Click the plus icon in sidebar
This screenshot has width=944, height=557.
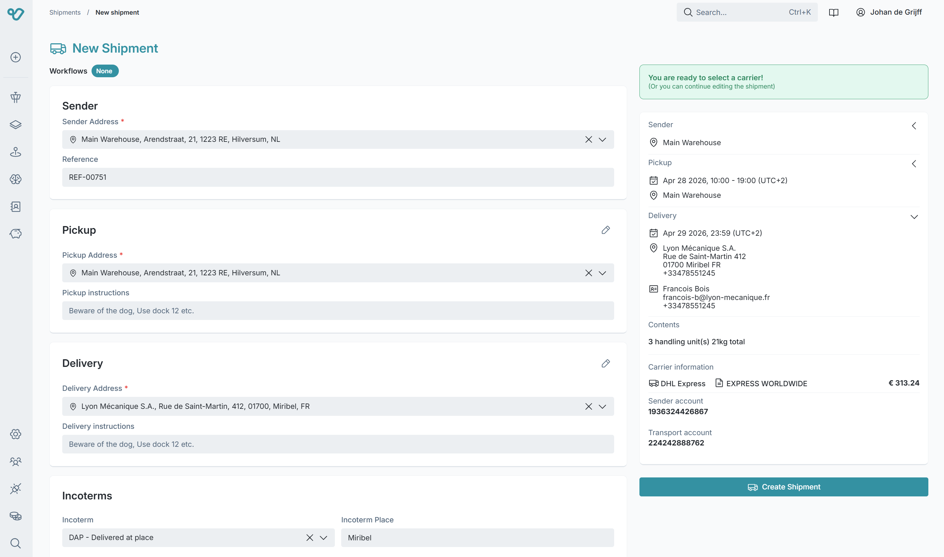[15, 57]
